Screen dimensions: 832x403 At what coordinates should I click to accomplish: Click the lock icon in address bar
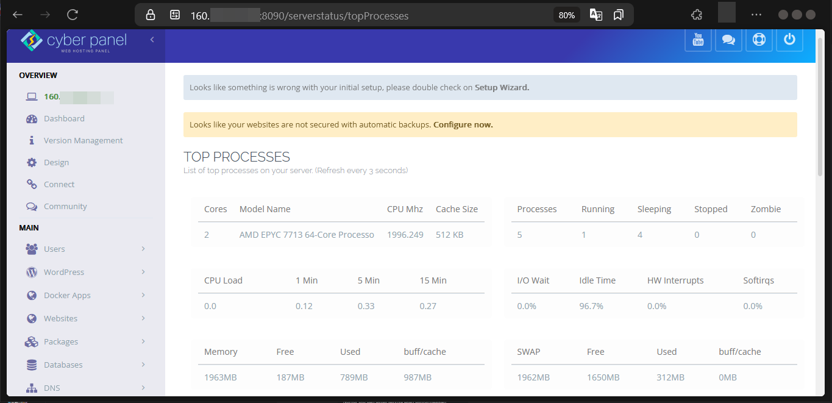tap(151, 15)
